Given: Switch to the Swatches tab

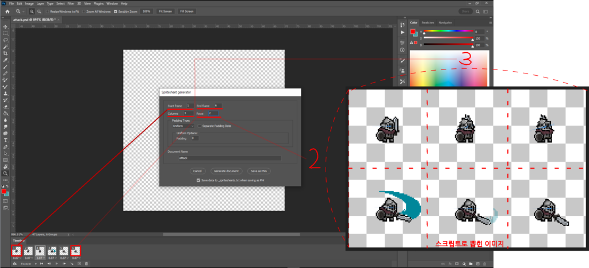Looking at the screenshot, I should [x=427, y=23].
